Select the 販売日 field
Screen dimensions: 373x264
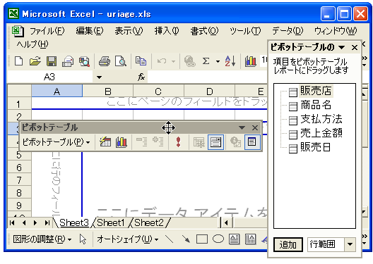tap(316, 147)
